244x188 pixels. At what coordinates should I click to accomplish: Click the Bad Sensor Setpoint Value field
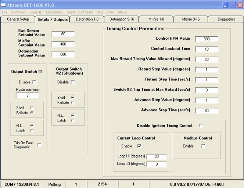63,34
